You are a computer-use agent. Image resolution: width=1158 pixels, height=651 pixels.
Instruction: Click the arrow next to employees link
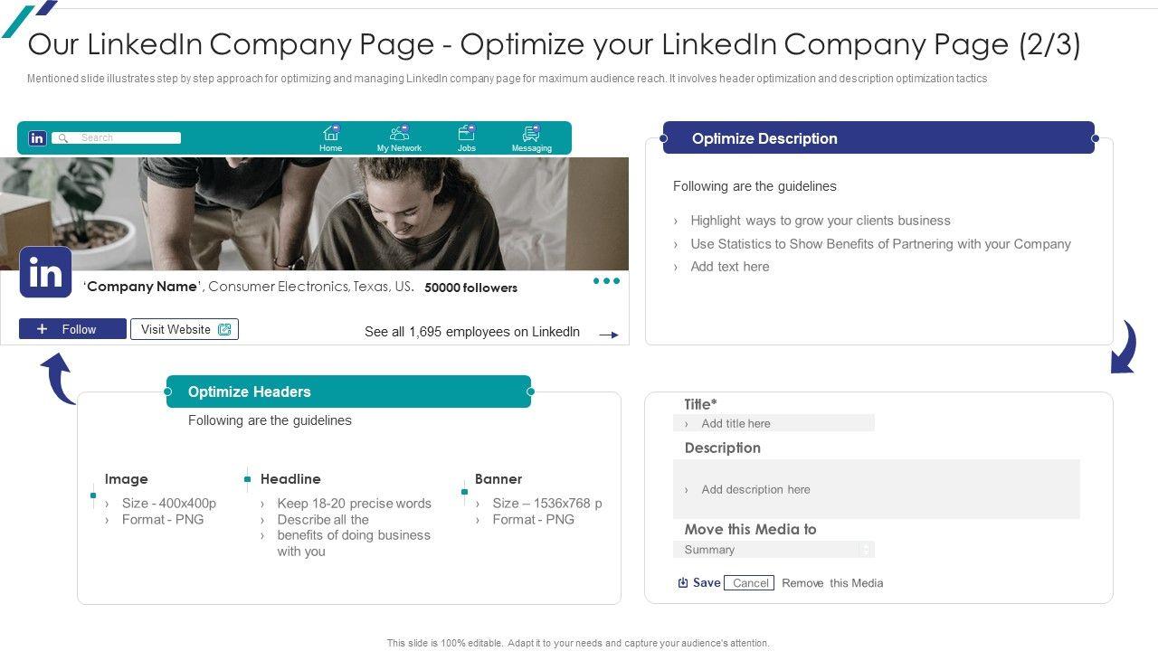609,335
